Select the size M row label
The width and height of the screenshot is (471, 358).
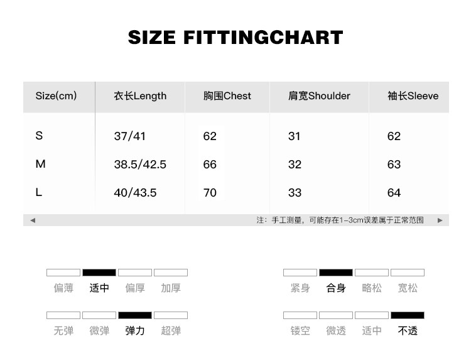point(40,164)
